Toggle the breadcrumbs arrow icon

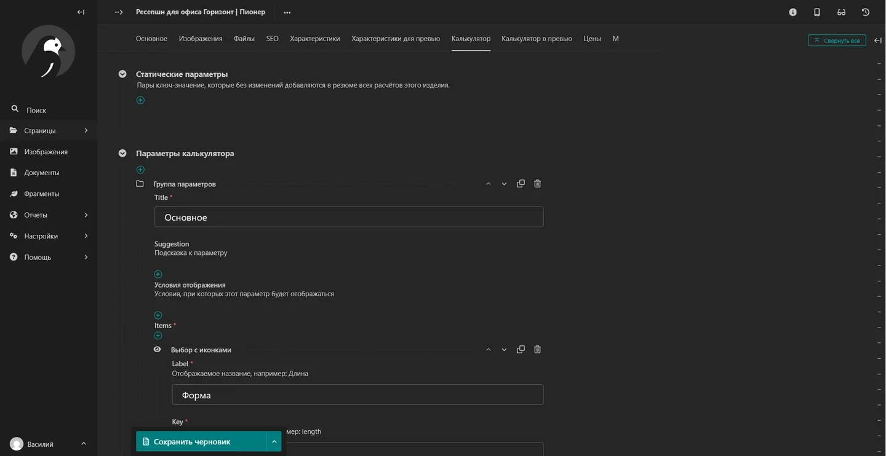coord(119,12)
